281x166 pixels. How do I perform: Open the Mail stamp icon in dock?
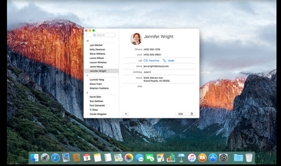[x=66, y=158]
